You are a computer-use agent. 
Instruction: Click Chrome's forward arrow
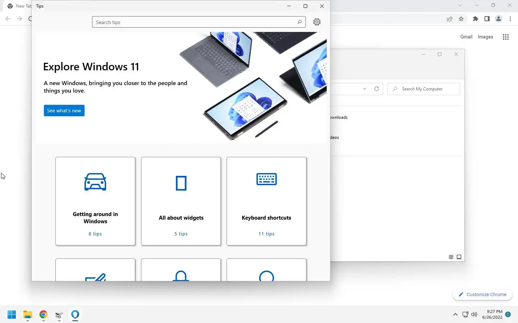pyautogui.click(x=19, y=19)
